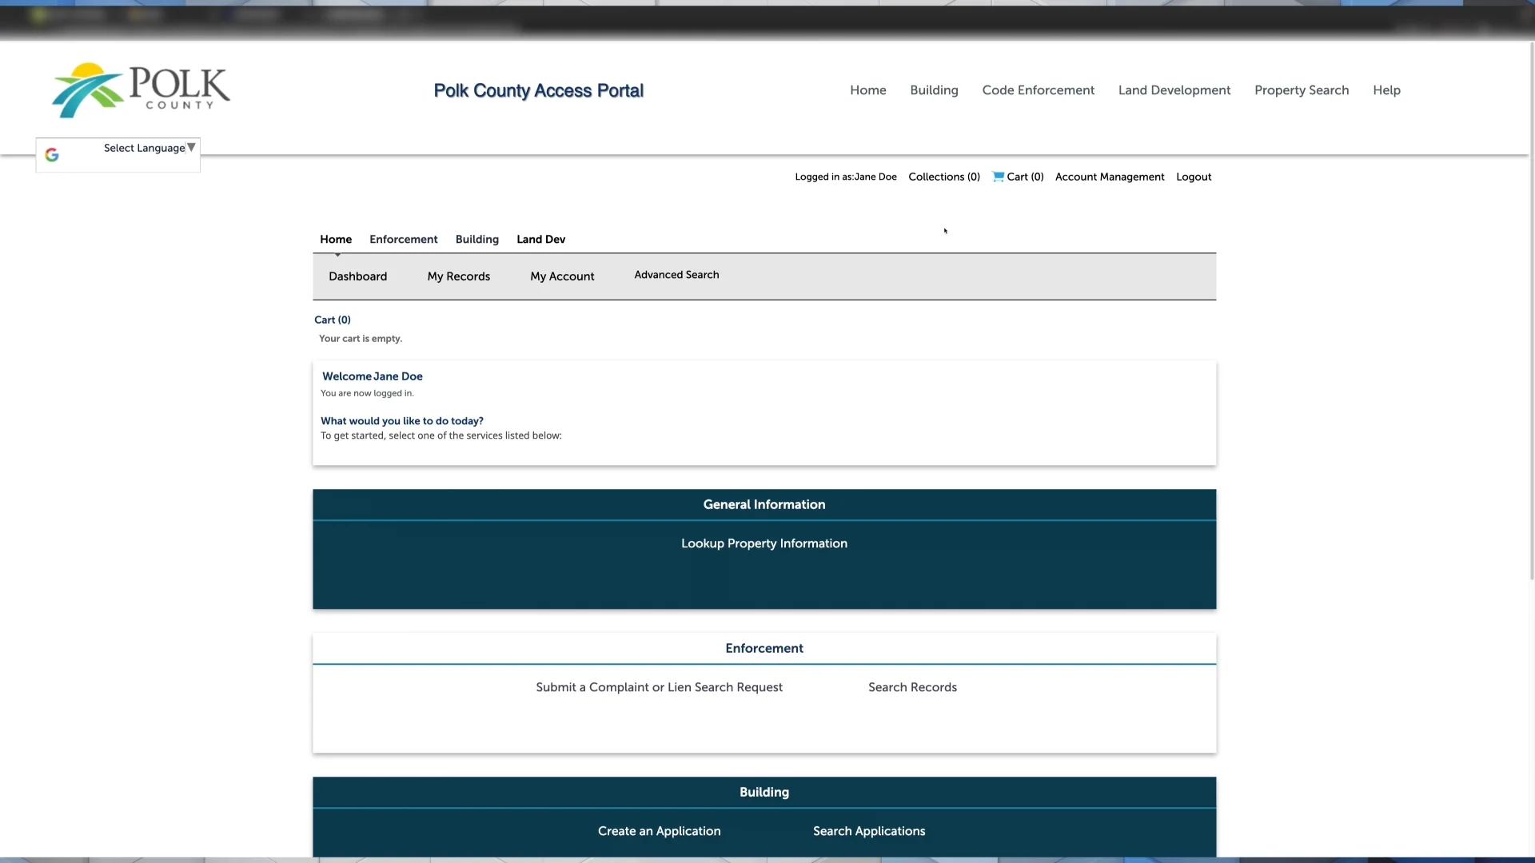Open Land Development in top navigation
This screenshot has width=1535, height=863.
point(1174,90)
